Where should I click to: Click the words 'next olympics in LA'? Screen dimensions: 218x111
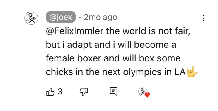(144, 72)
